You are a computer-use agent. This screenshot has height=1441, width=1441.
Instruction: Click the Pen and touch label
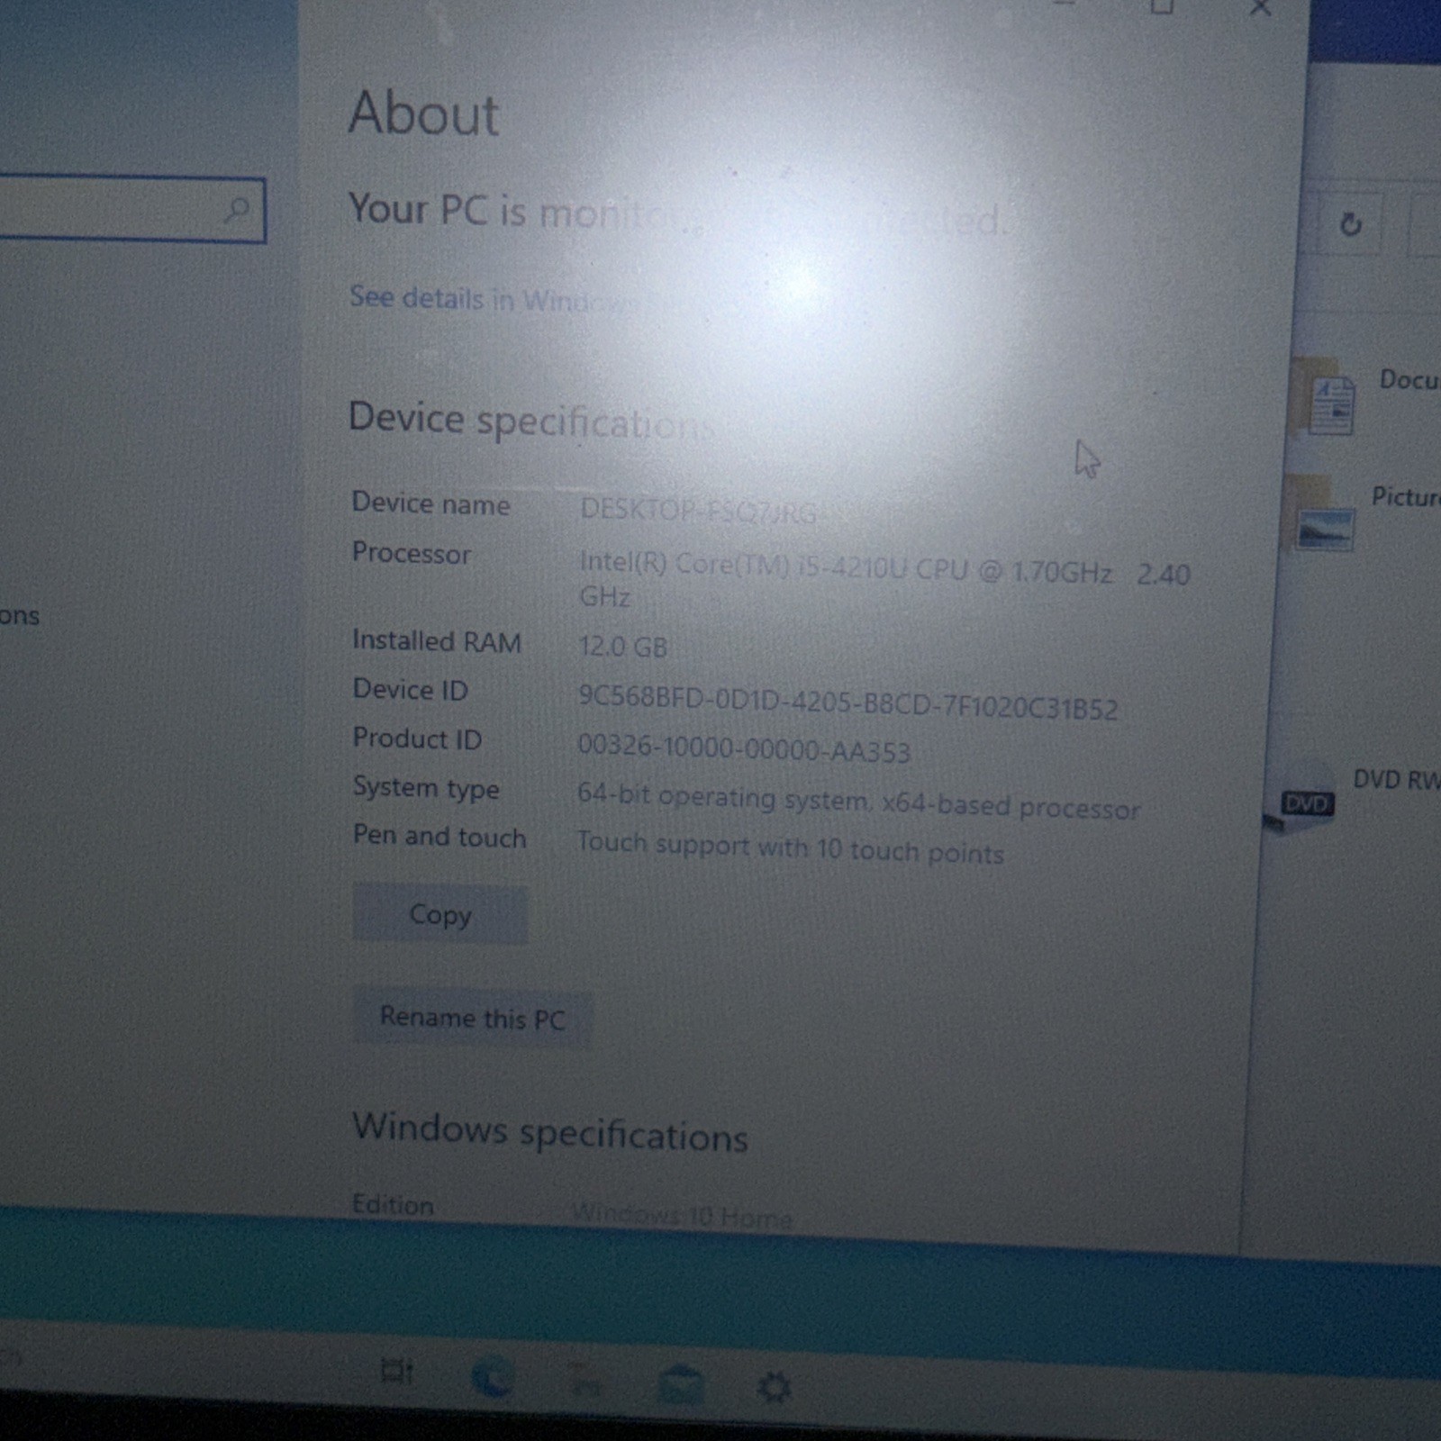(x=440, y=837)
